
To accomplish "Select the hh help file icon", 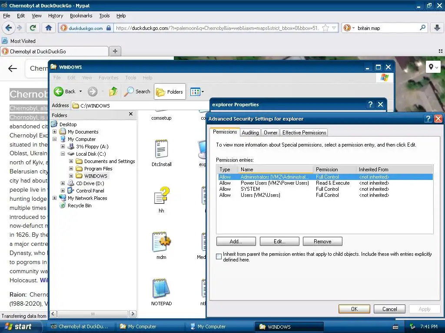I will click(x=161, y=196).
